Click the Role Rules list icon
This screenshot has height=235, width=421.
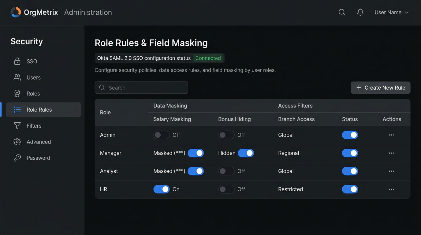click(x=17, y=110)
